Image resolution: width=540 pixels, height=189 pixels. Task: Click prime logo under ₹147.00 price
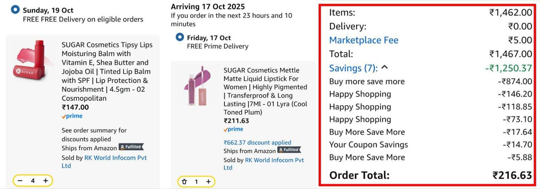[72, 116]
